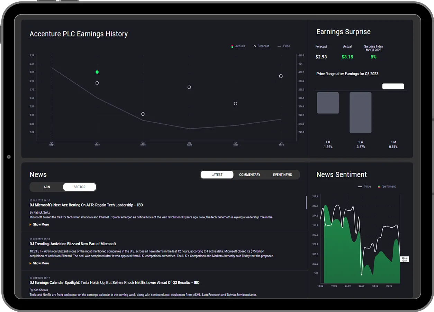This screenshot has height=312, width=434.
Task: Click the white 1 M price range bar
Action: pyautogui.click(x=393, y=86)
